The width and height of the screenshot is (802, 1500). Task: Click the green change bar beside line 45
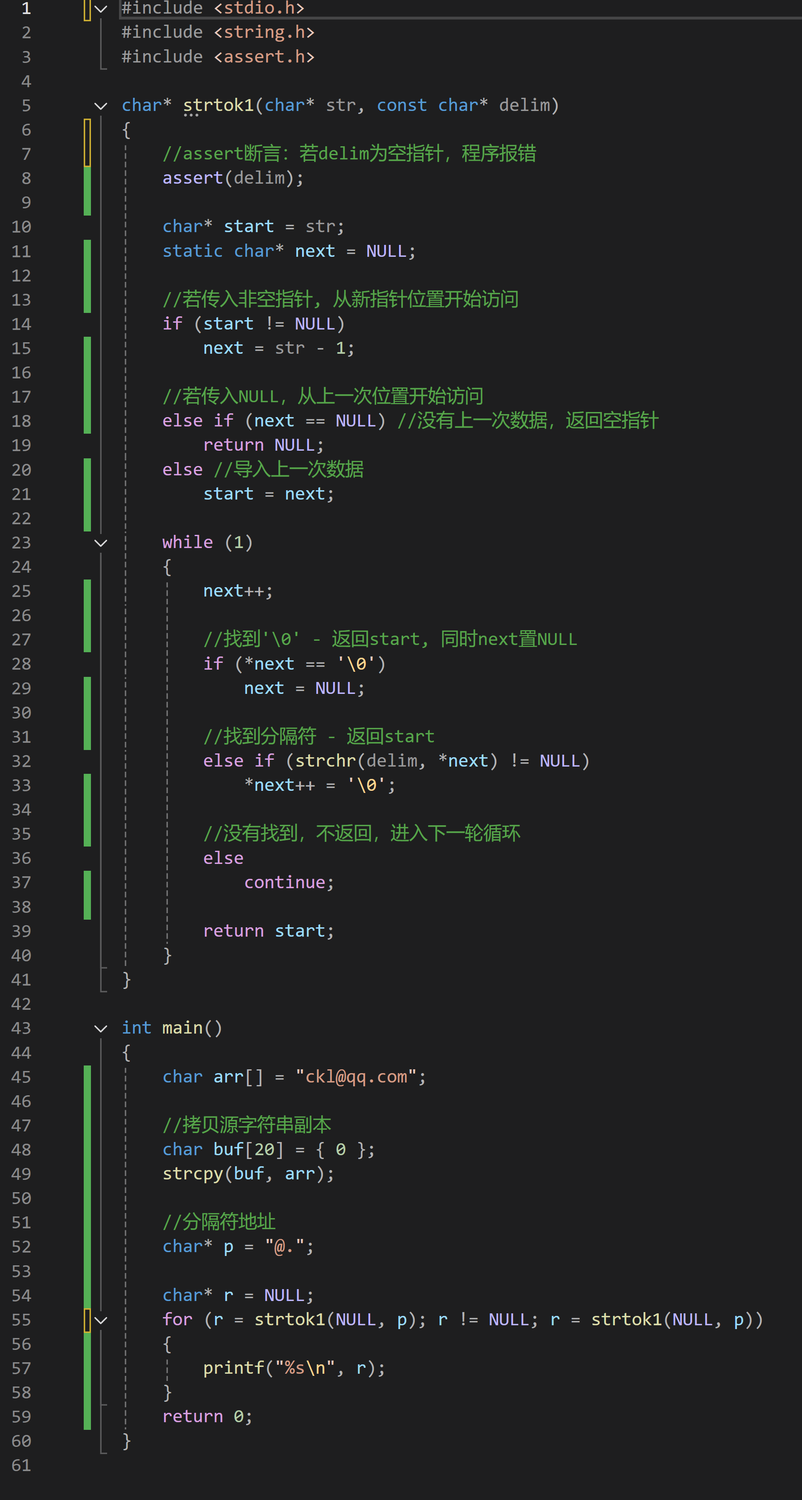click(x=86, y=1077)
